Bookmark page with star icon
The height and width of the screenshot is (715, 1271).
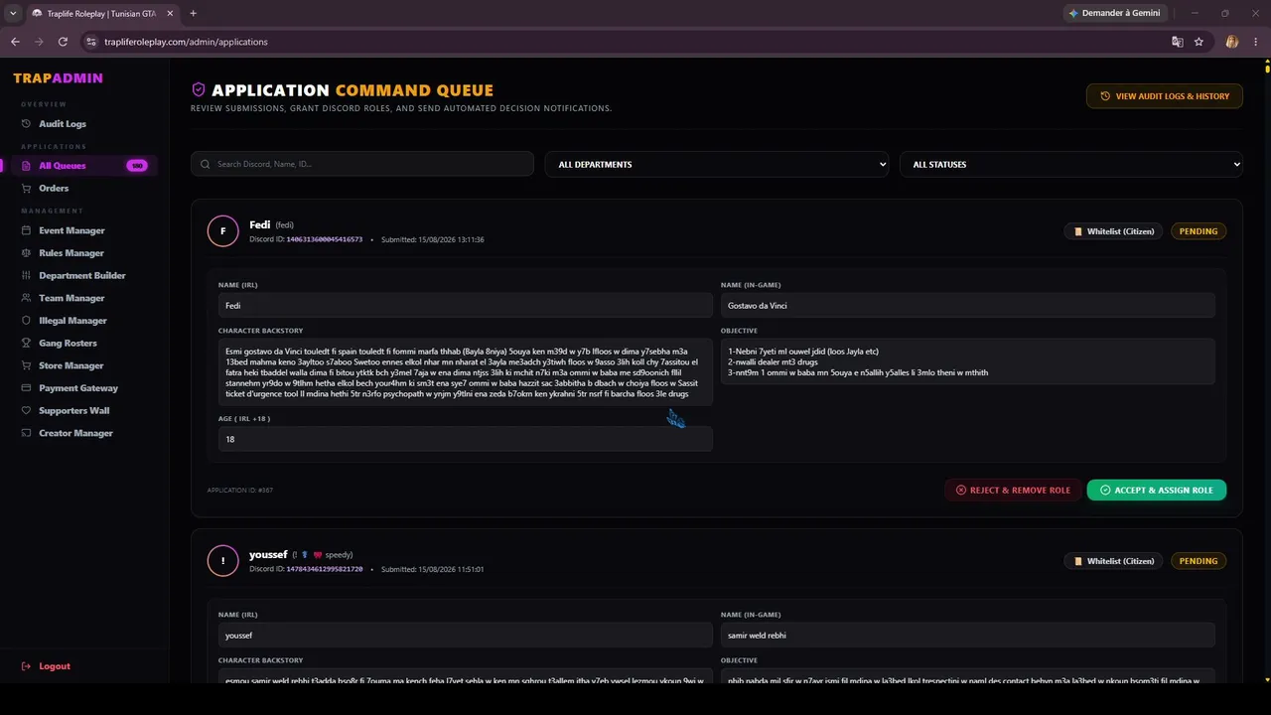coord(1199,42)
